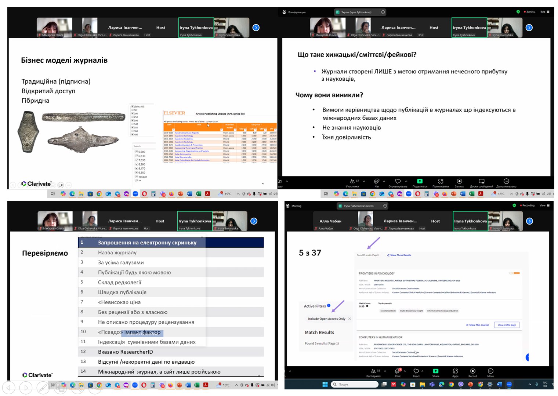
Task: Open File Explorer on the Windows 11 taskbar
Action: 422,384
